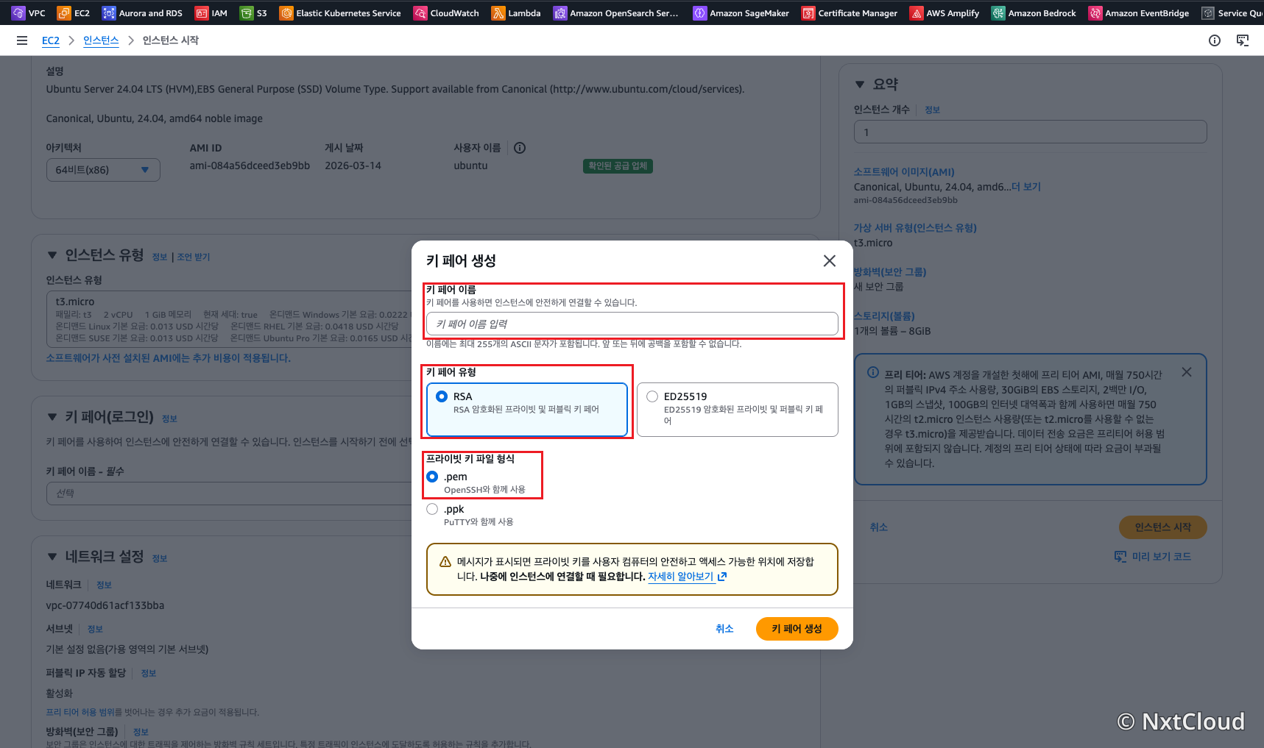This screenshot has height=748, width=1264.
Task: Open the Elastic Kubernetes Service shortcut icon
Action: click(x=286, y=13)
